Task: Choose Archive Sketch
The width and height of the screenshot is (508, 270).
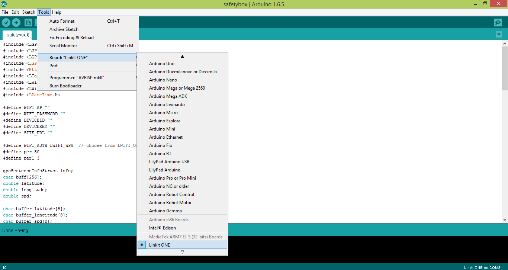Action: point(88,29)
